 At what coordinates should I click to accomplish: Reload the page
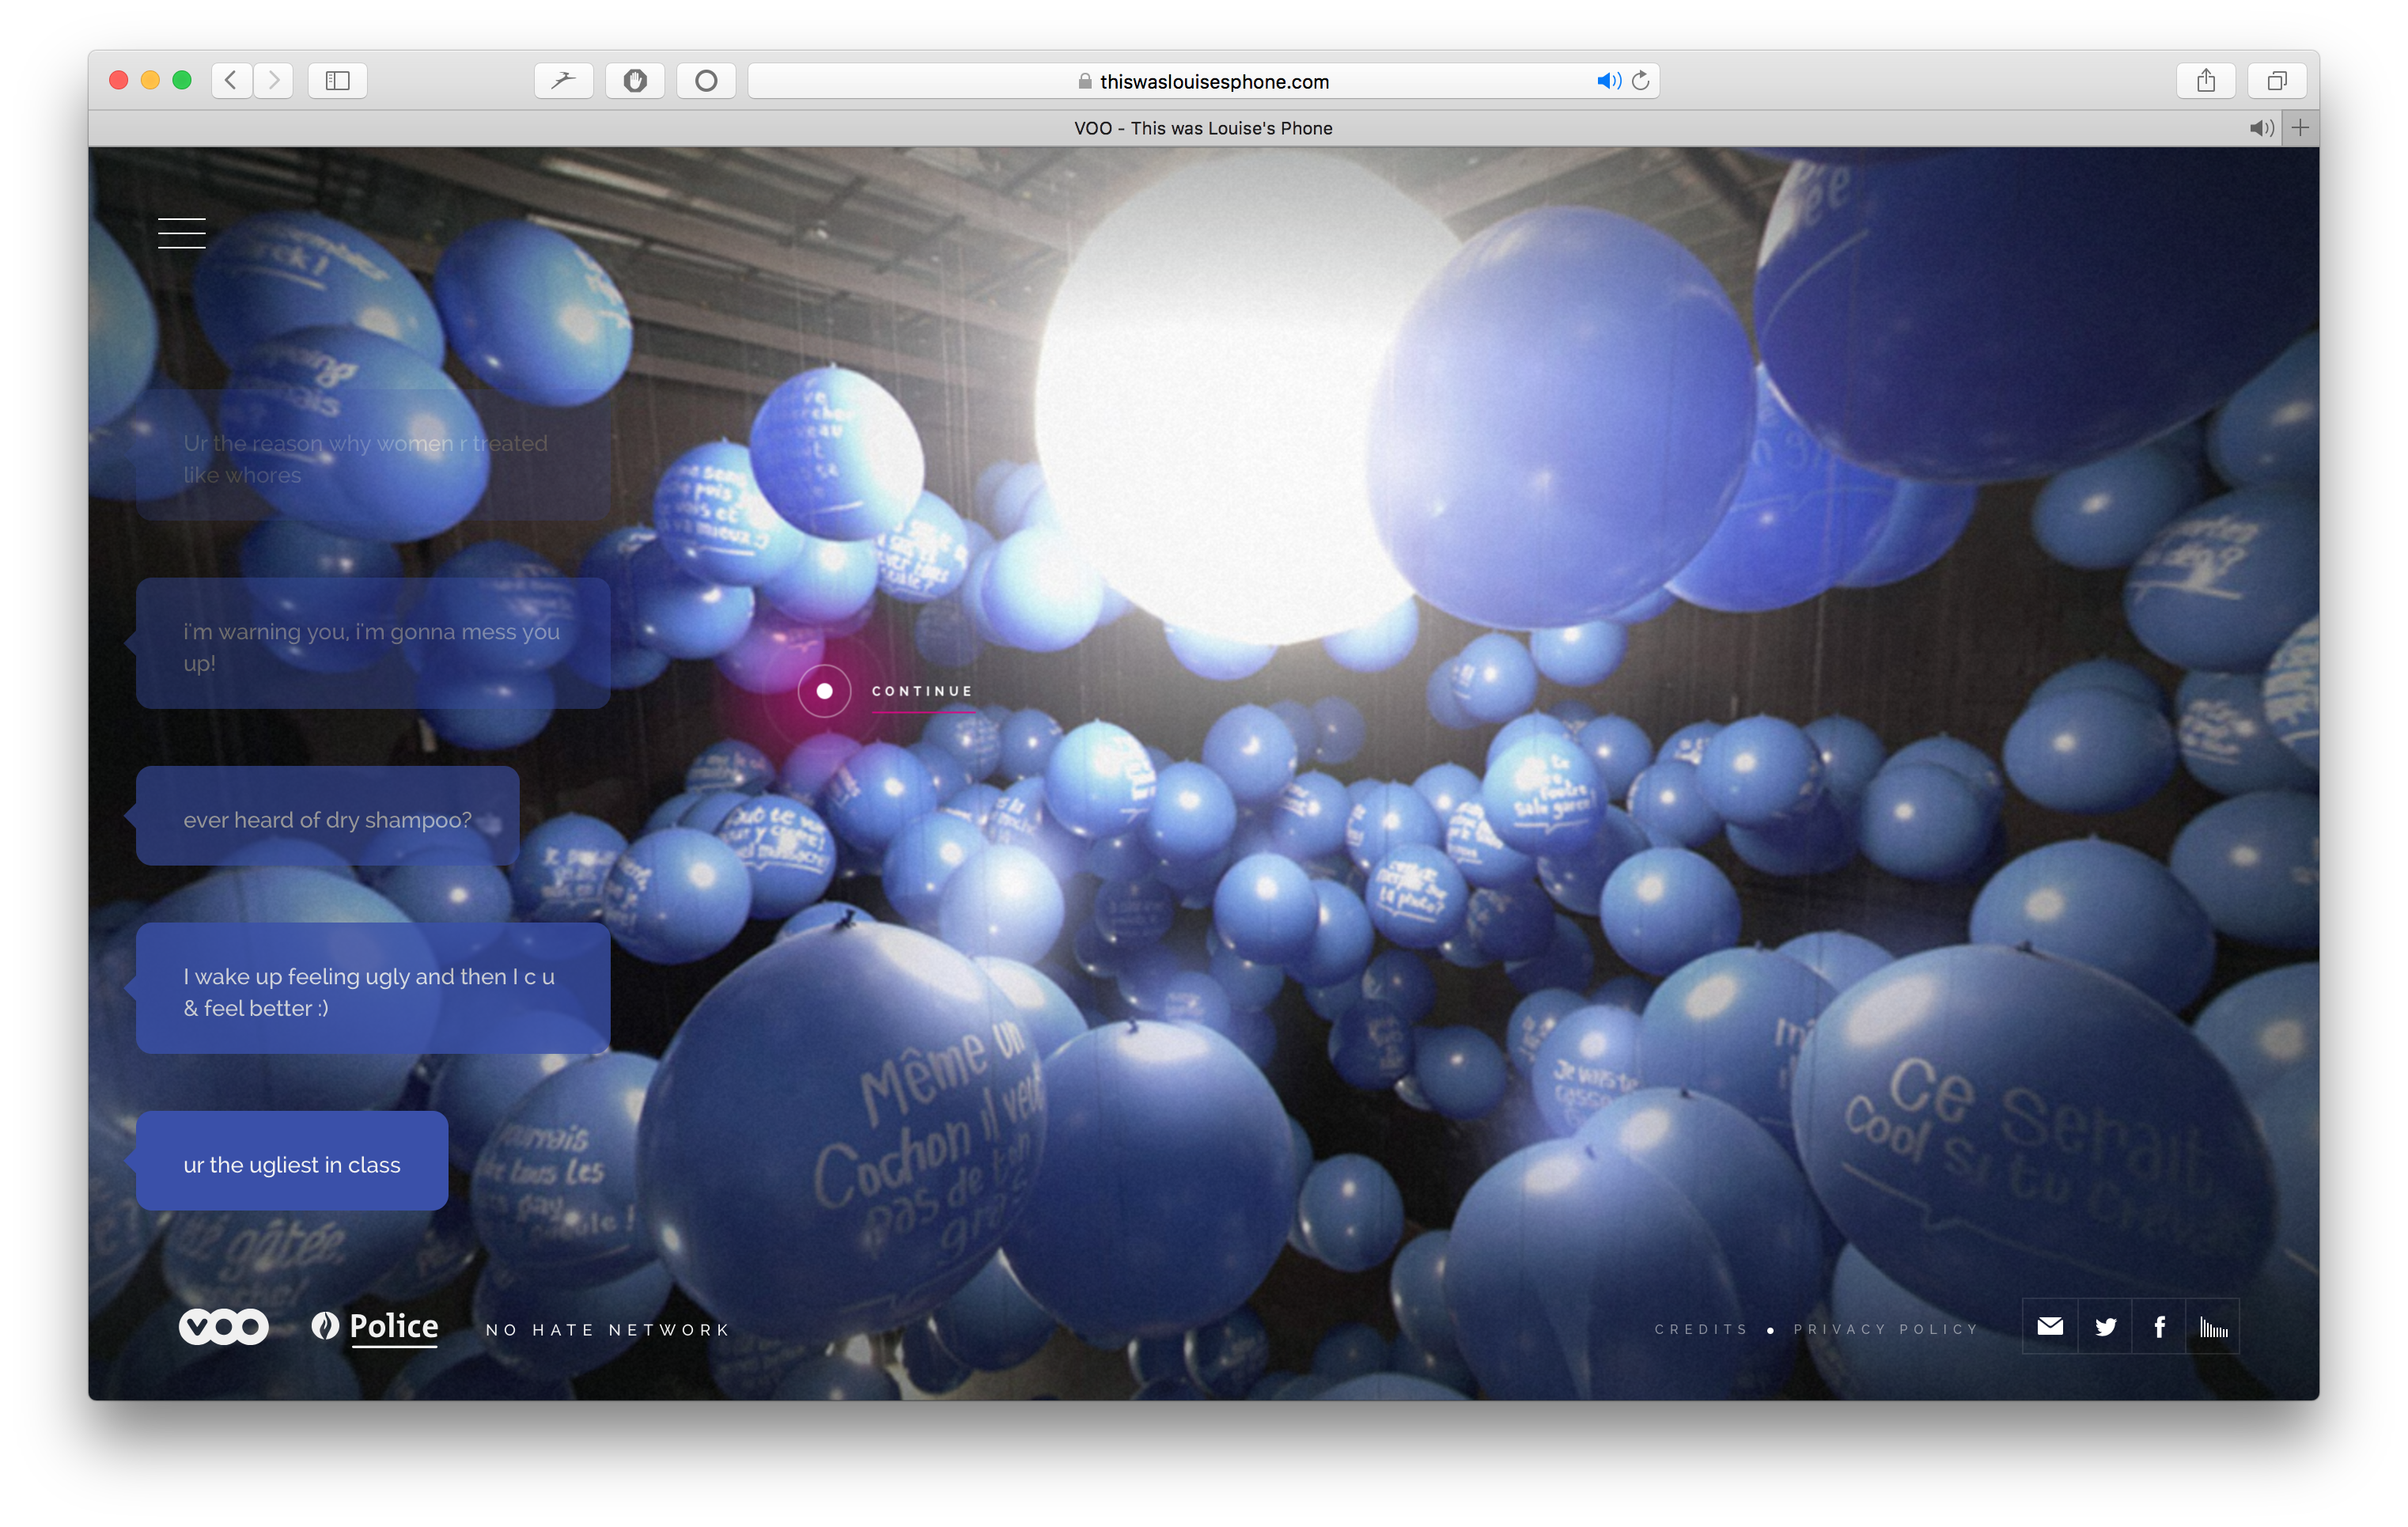coord(1641,81)
